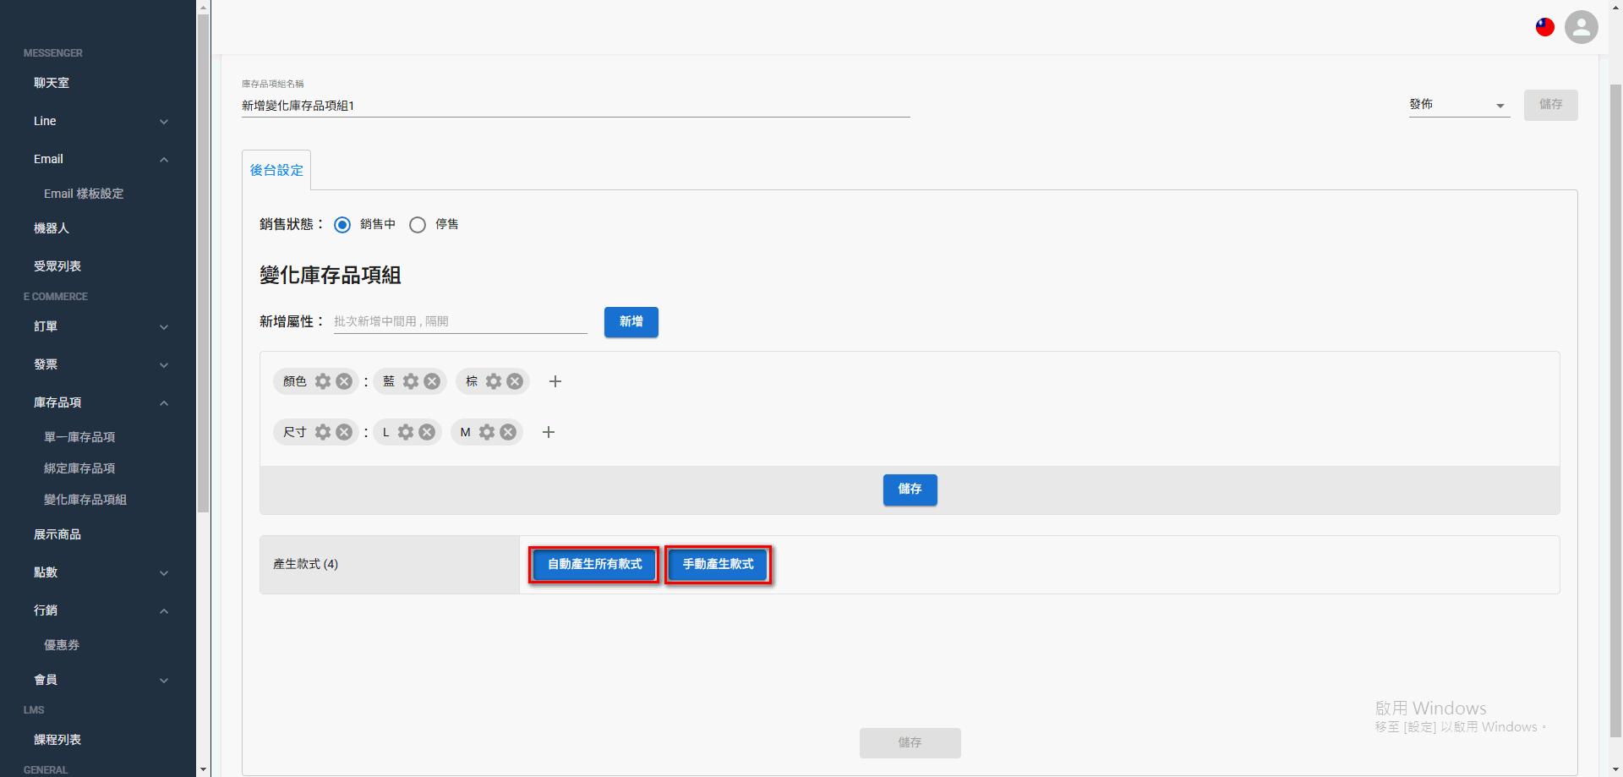Remove the 尺寸 attribute with its X icon
The height and width of the screenshot is (777, 1623).
344,432
